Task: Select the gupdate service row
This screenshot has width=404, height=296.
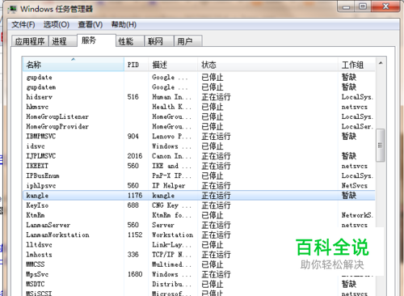Action: click(x=199, y=78)
